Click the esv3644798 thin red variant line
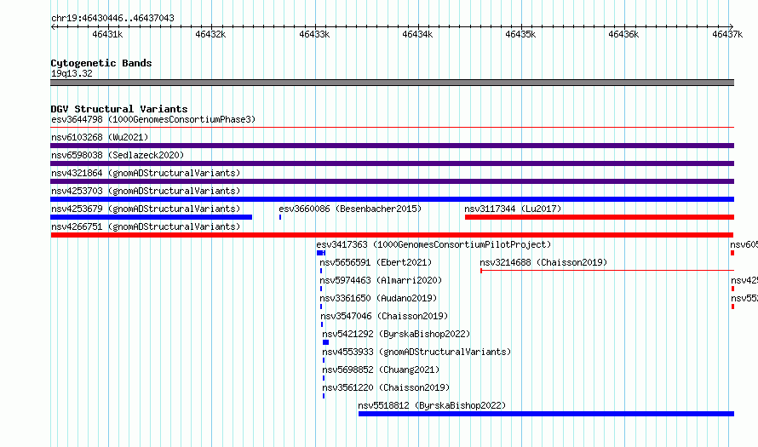Screen dimensions: 758x447 coord(392,128)
